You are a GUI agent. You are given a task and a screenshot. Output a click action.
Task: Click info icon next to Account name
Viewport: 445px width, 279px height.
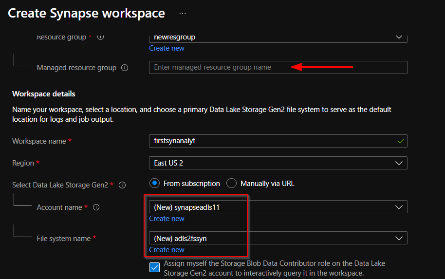[96, 207]
